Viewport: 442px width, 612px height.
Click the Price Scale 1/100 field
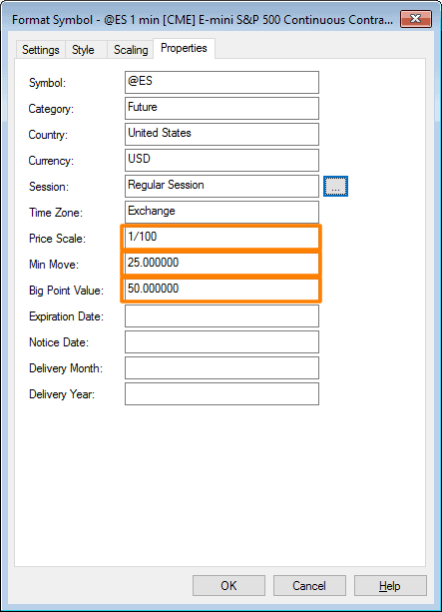click(221, 238)
